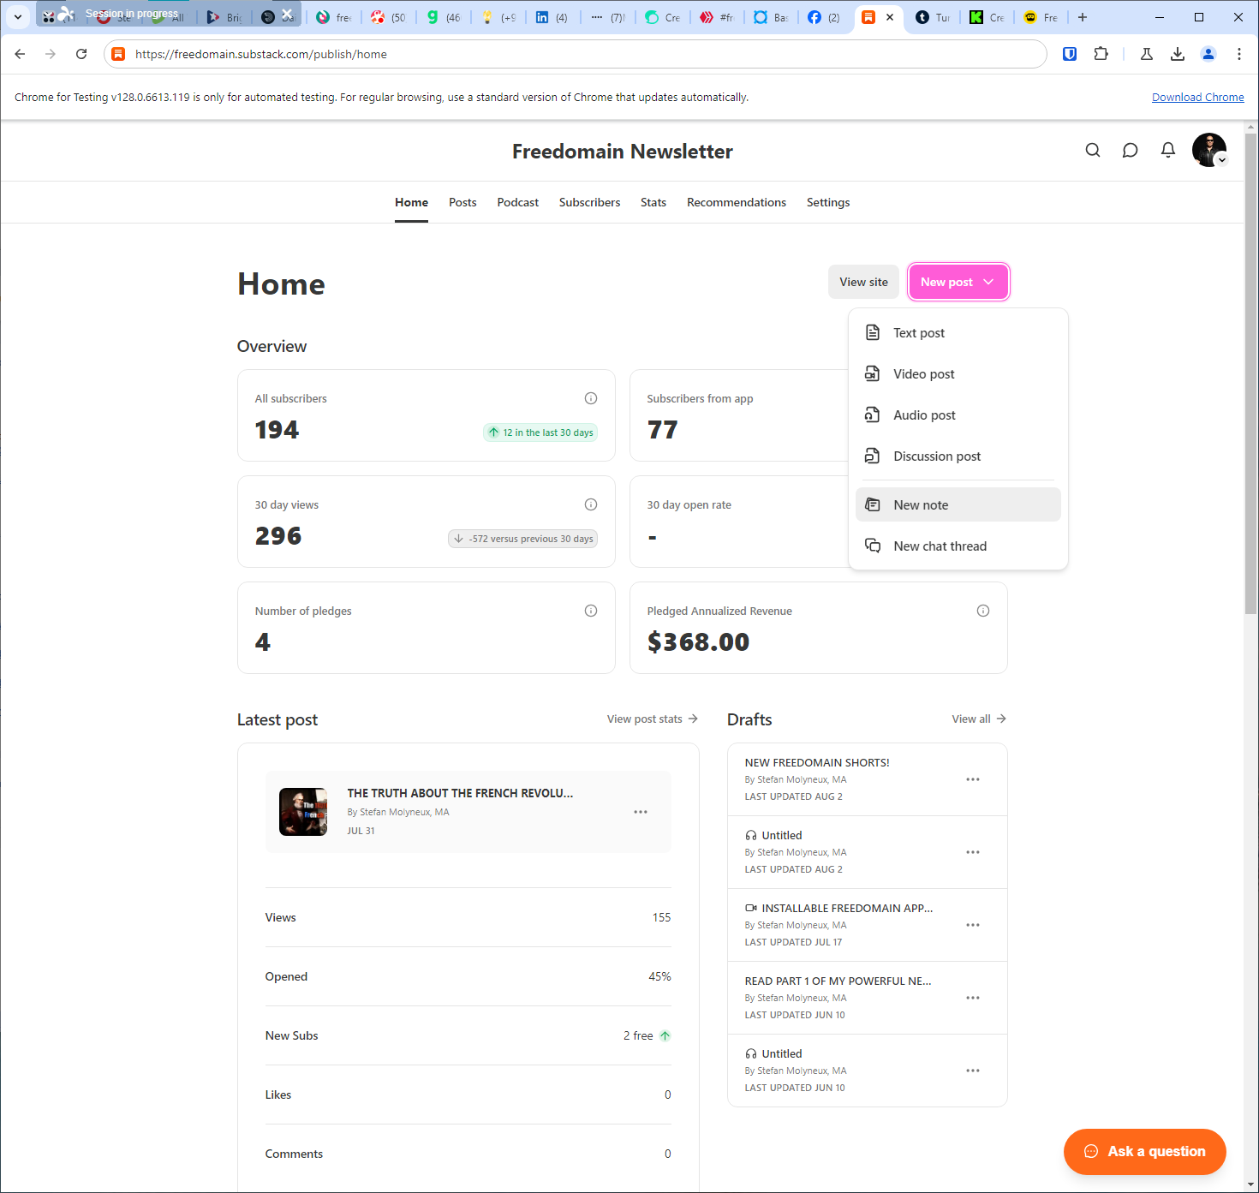Click the View site button

pyautogui.click(x=863, y=282)
